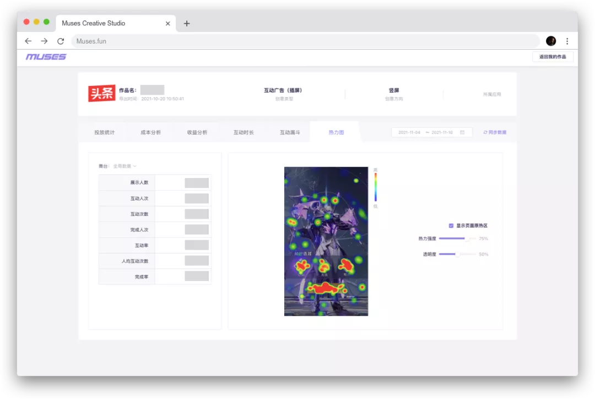This screenshot has width=595, height=399.
Task: Open the start date 2021-11-04 picker
Action: coord(409,132)
